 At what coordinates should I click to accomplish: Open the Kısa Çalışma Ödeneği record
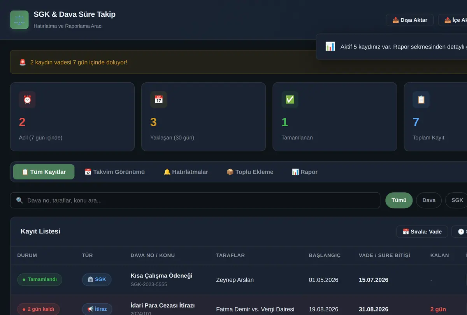[x=162, y=276]
